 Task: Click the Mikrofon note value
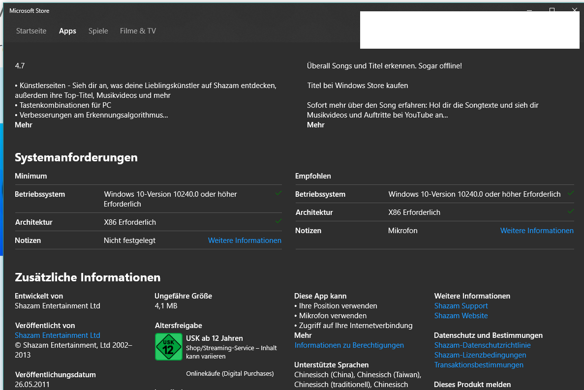pos(402,231)
